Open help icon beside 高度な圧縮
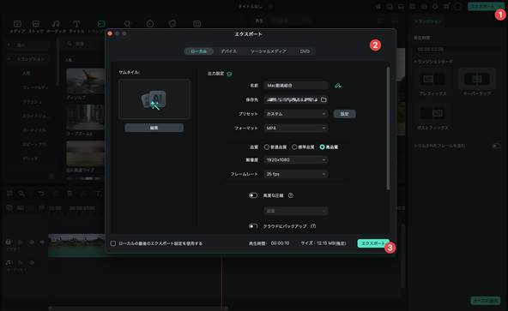 291,195
